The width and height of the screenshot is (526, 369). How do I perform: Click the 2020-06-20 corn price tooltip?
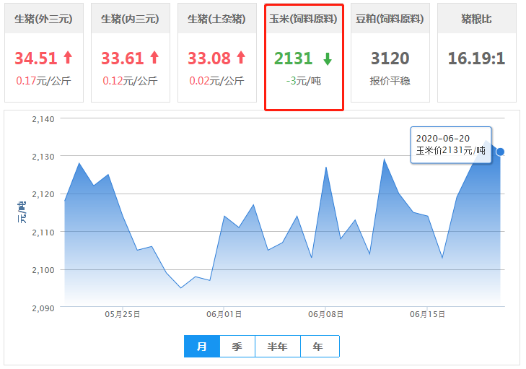point(451,144)
